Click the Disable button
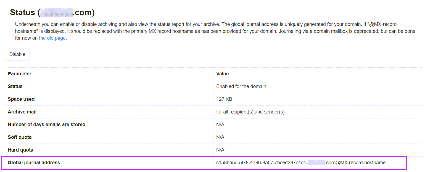This screenshot has width=425, height=172. [x=17, y=54]
